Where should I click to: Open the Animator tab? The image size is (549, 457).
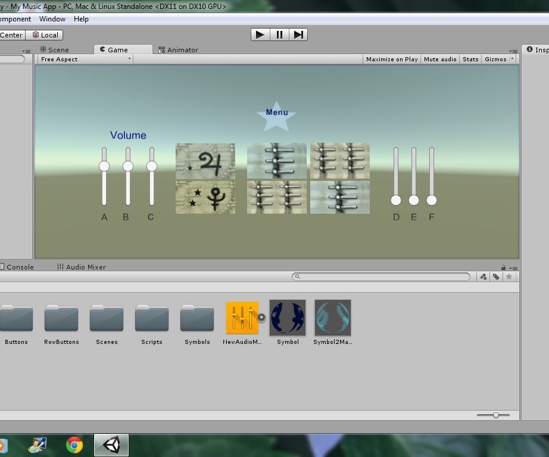pos(179,50)
